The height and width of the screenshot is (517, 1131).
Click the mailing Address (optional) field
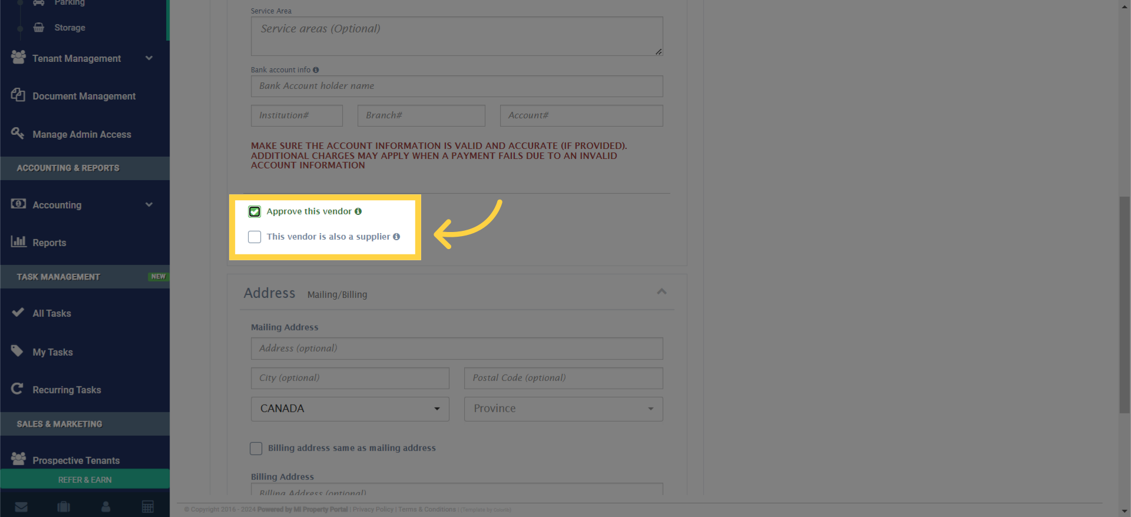(457, 349)
